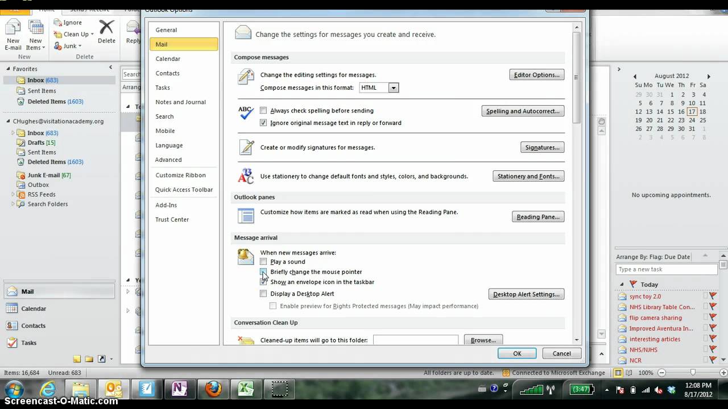Collapse Today group in task list

(x=622, y=284)
